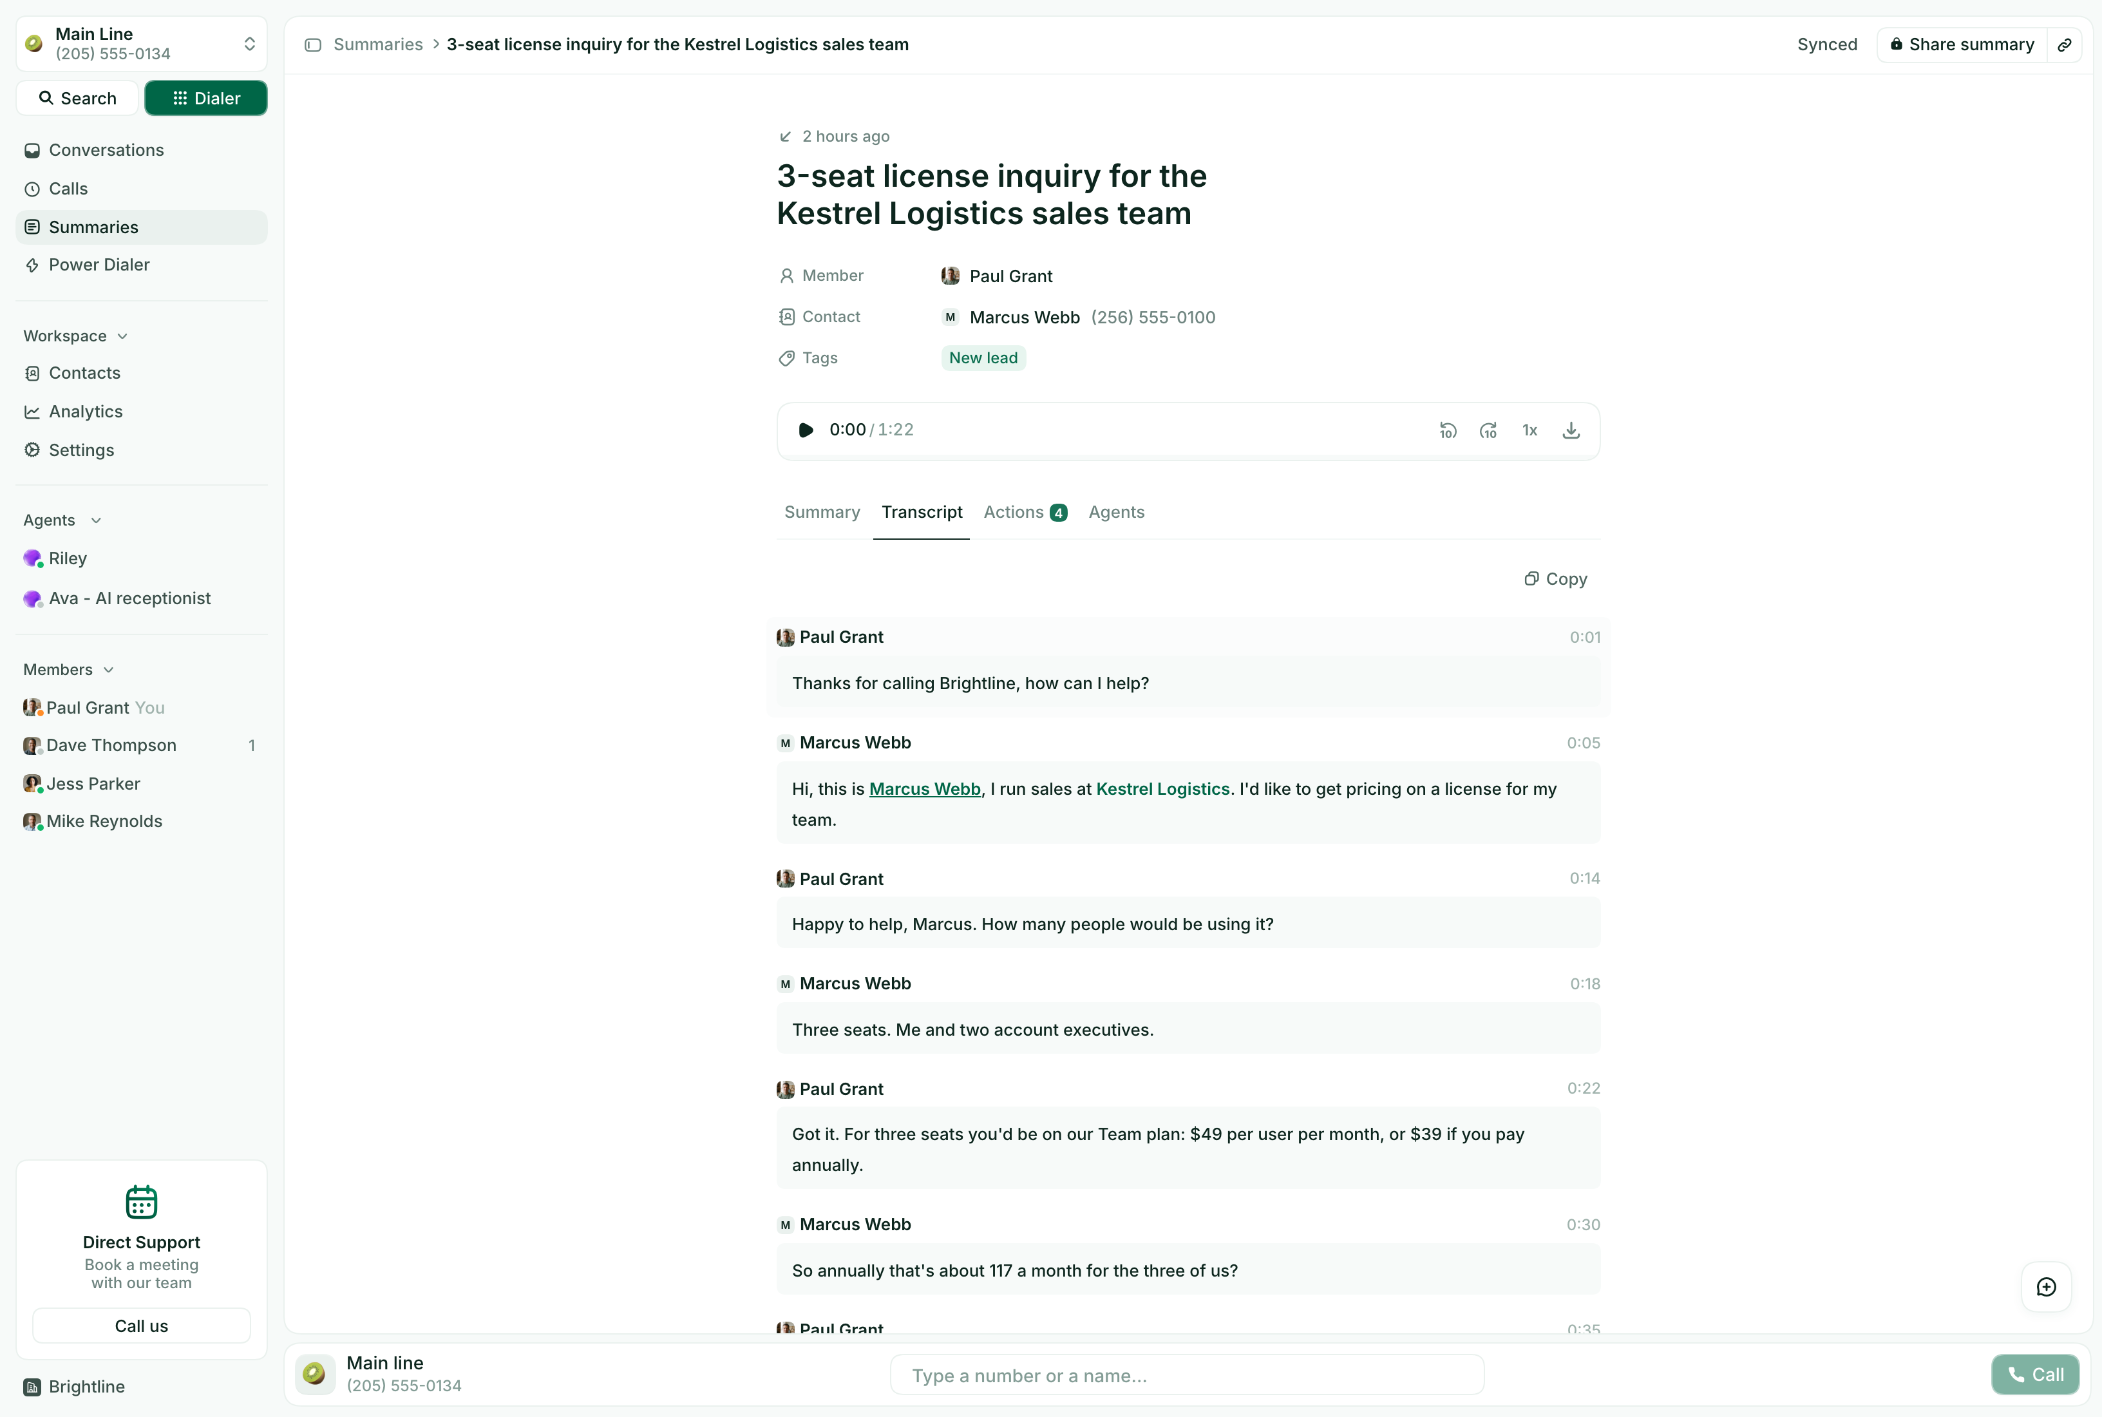Select the Transcript tab
This screenshot has width=2102, height=1417.
pos(922,513)
